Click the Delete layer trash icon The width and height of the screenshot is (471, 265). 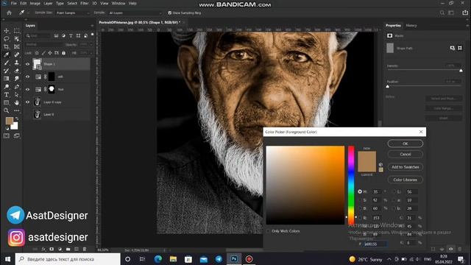[x=85, y=250]
